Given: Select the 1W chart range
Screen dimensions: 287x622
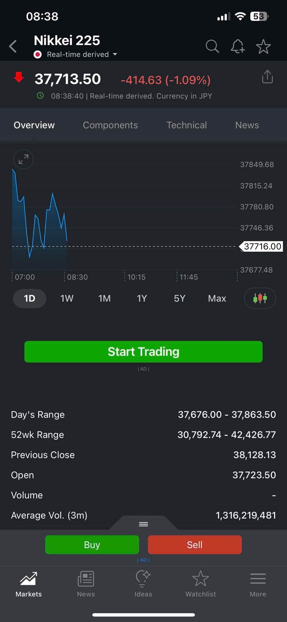Looking at the screenshot, I should click(x=67, y=299).
